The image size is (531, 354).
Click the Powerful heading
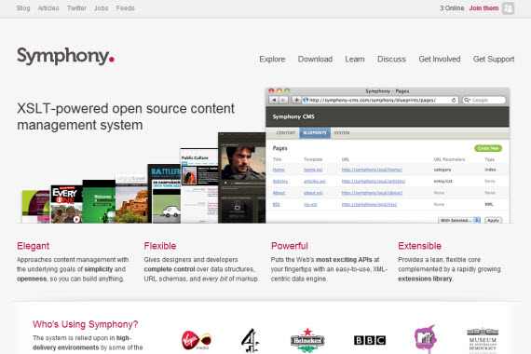point(290,246)
